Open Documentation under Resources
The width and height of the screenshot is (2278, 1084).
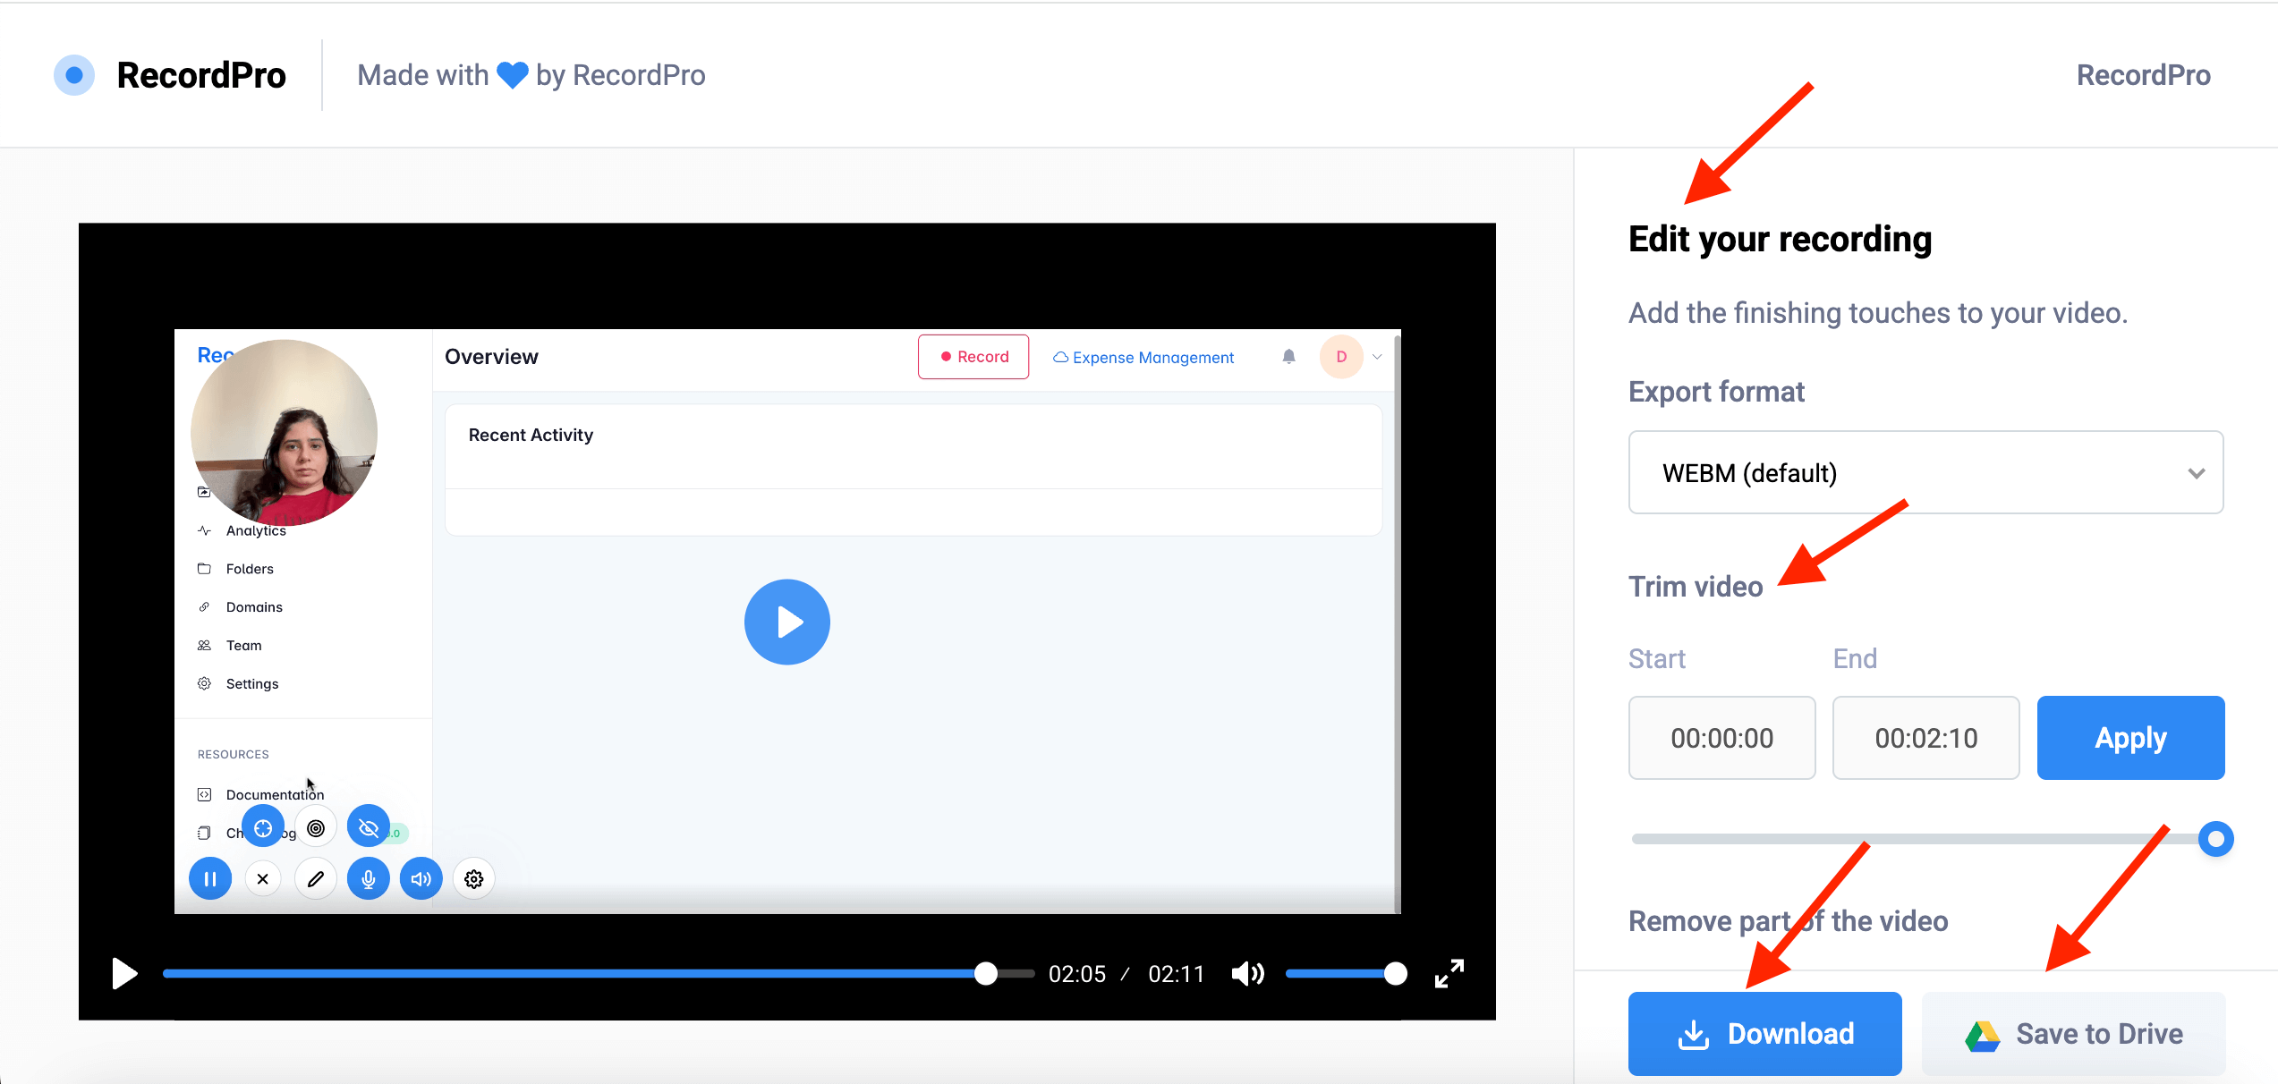pyautogui.click(x=275, y=795)
